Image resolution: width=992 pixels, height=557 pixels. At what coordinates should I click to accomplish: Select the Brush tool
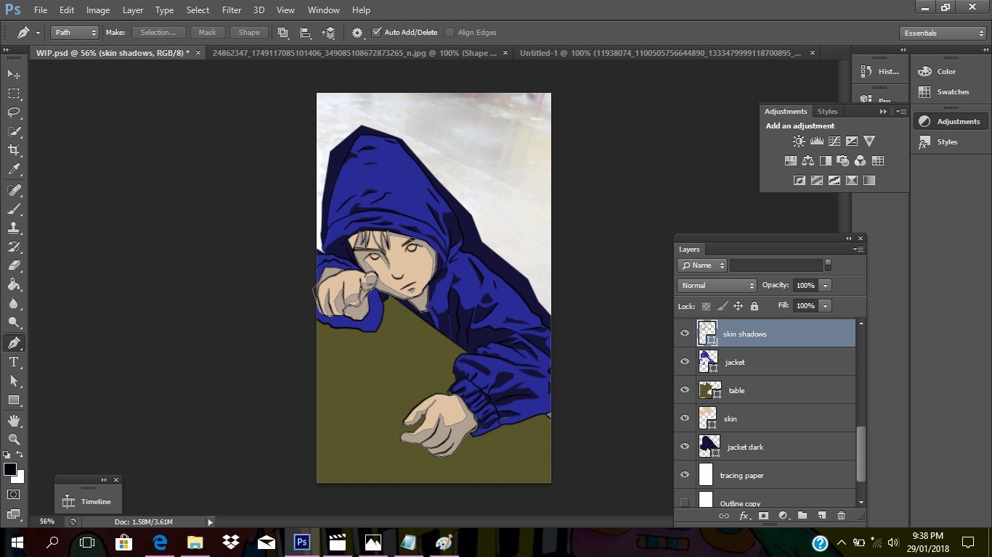coord(14,209)
